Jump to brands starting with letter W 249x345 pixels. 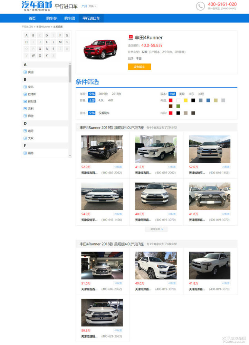coord(33,56)
